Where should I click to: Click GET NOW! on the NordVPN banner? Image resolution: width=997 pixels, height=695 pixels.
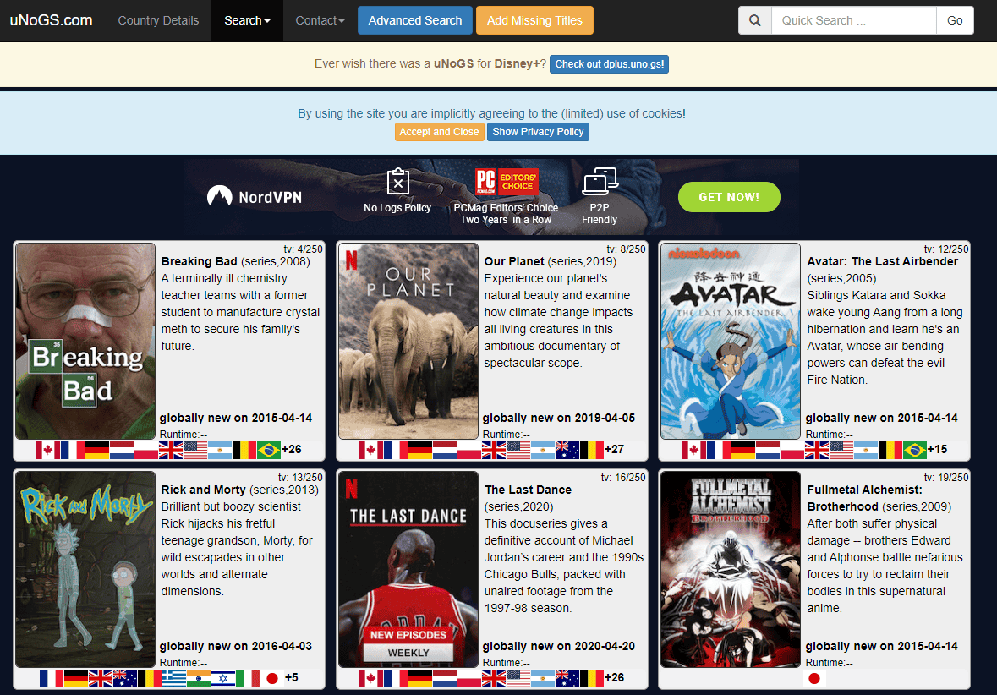[x=729, y=197]
